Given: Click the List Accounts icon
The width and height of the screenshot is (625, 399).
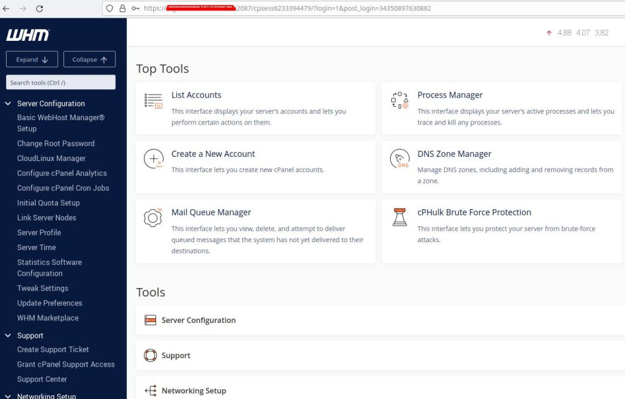Looking at the screenshot, I should pos(153,101).
